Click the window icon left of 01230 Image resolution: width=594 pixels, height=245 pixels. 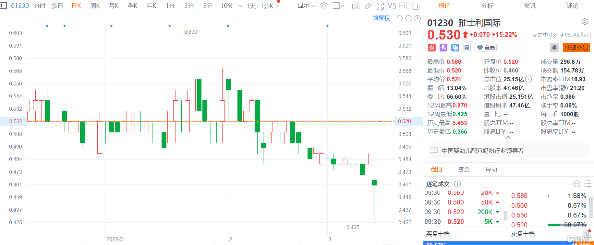pyautogui.click(x=3, y=6)
